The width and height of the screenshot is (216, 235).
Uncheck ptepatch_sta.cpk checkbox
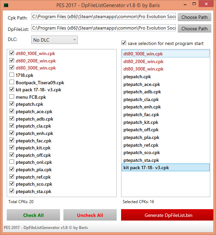[x=12, y=191]
